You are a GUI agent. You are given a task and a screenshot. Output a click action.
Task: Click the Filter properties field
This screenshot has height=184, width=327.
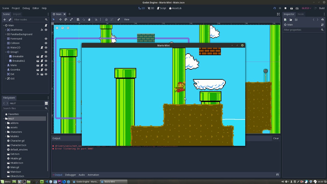coord(304,30)
